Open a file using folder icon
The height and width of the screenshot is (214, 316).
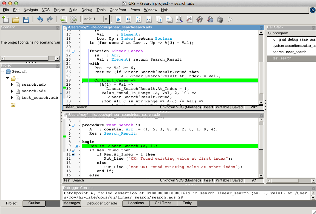(x=16, y=19)
